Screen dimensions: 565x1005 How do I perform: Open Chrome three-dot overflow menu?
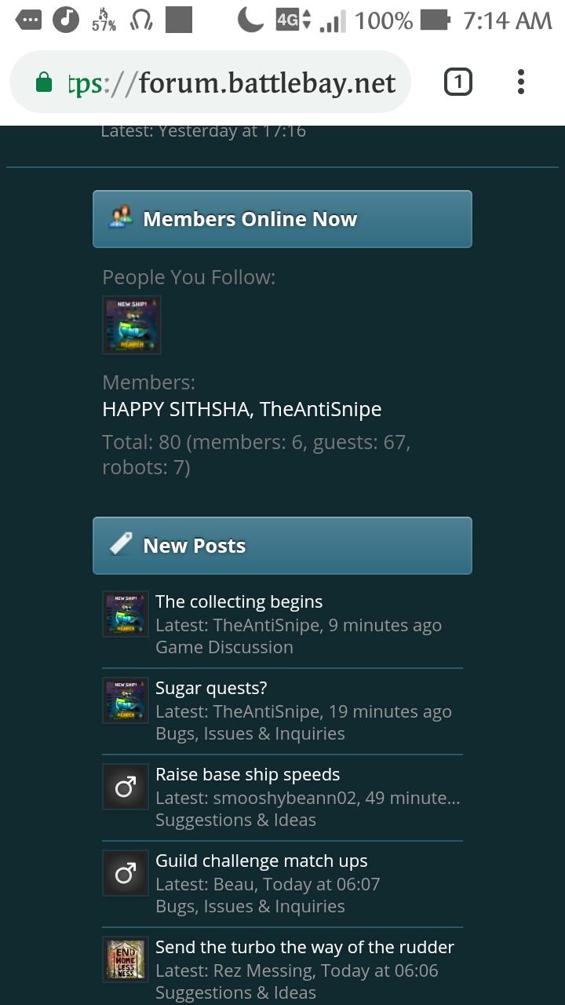click(521, 82)
